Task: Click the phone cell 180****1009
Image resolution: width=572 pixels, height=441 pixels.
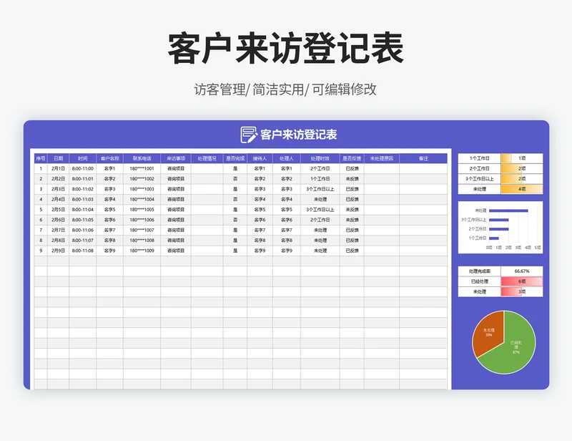Action: tap(142, 251)
